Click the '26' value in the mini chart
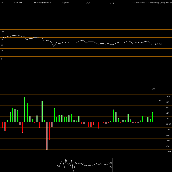 pyautogui.click(x=111, y=167)
